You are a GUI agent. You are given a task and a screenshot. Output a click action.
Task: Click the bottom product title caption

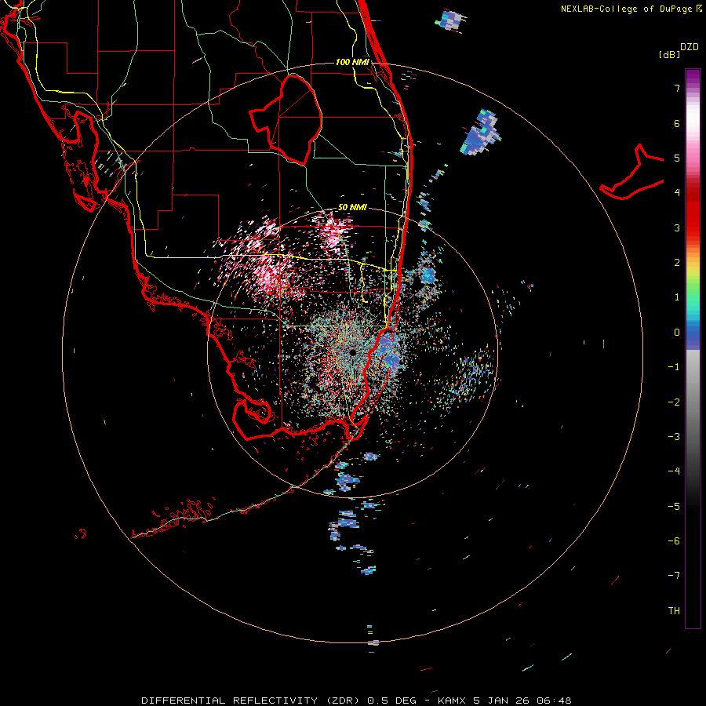356,701
